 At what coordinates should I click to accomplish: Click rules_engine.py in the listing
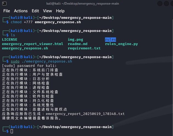coord(121,44)
